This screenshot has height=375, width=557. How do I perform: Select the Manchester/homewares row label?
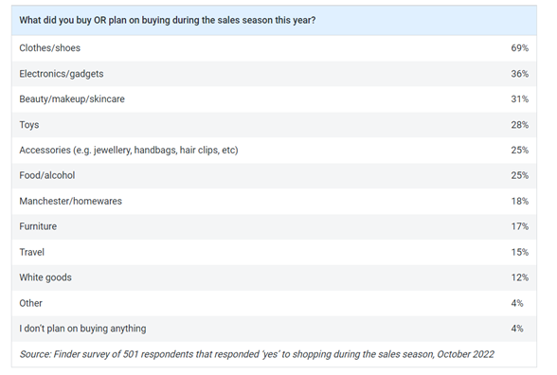pyautogui.click(x=70, y=201)
